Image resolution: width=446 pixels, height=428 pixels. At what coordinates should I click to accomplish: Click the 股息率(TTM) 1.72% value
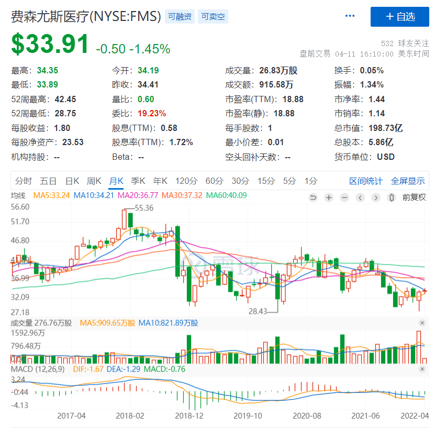click(x=181, y=142)
